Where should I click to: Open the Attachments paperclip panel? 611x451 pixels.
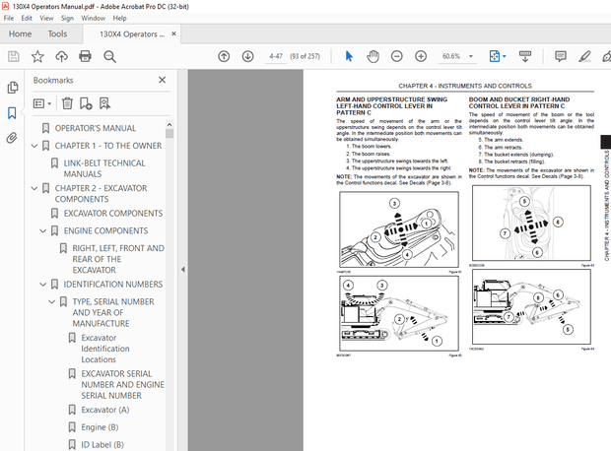point(12,138)
